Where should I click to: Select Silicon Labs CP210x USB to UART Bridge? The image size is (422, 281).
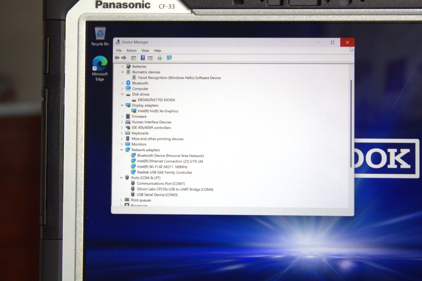(x=175, y=189)
